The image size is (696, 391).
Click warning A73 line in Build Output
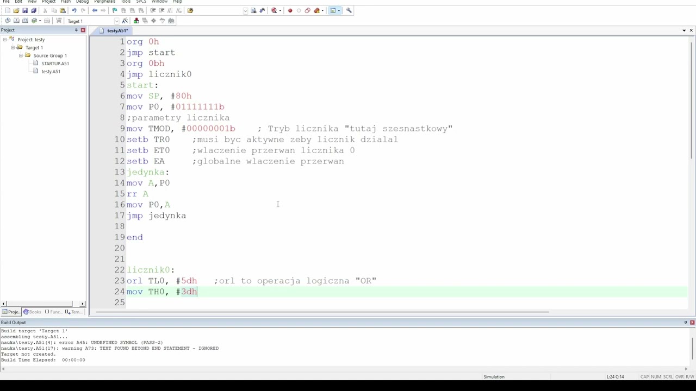point(110,349)
